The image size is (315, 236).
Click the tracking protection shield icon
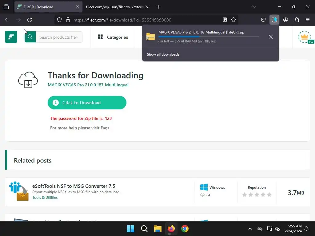59,20
